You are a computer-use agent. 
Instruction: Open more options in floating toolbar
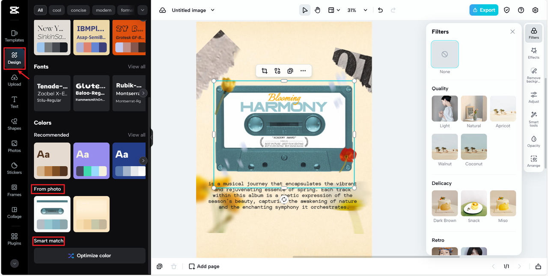point(303,71)
